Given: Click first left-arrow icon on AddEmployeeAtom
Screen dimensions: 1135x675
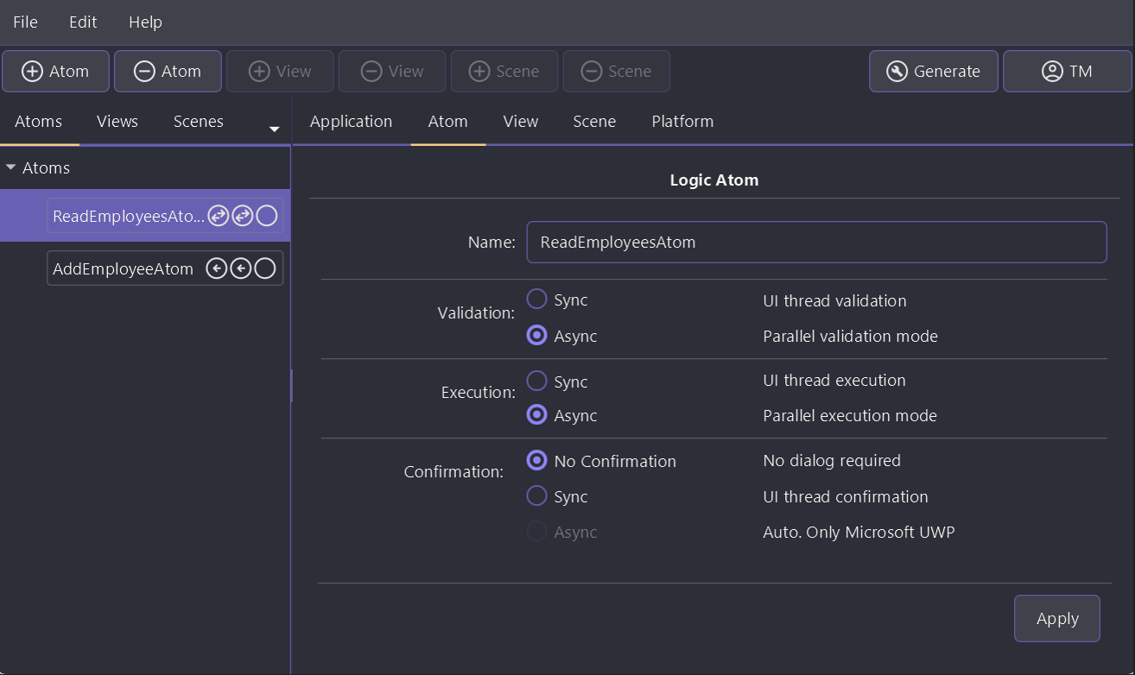Looking at the screenshot, I should coord(217,269).
